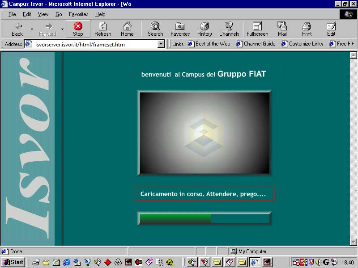Click the letter G system tray icon

[326, 262]
